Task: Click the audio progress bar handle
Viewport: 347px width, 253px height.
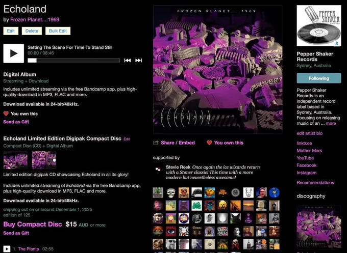Action: [x=32, y=61]
